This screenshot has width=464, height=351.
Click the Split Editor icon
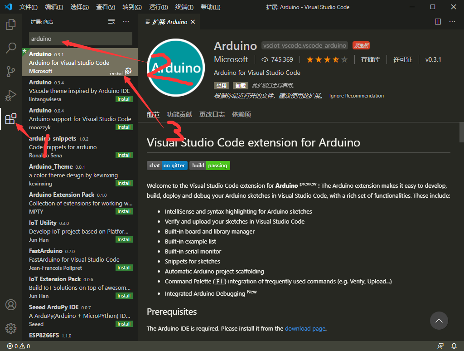437,21
